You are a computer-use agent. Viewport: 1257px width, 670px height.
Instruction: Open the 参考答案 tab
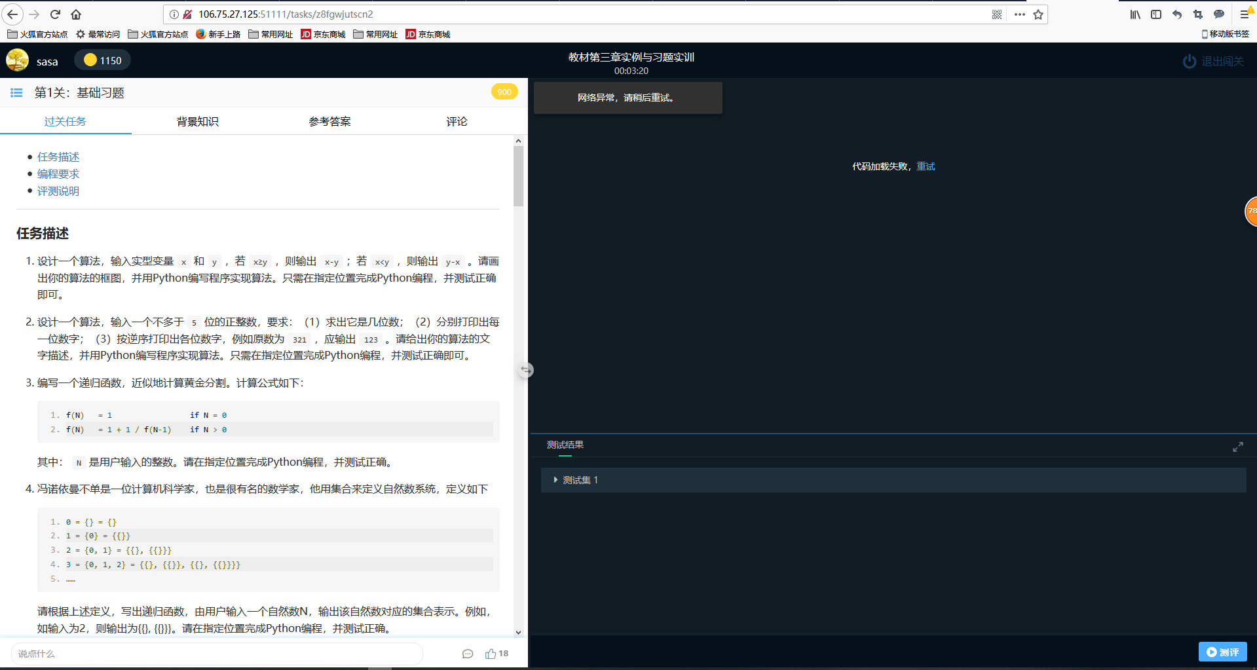[x=330, y=122]
